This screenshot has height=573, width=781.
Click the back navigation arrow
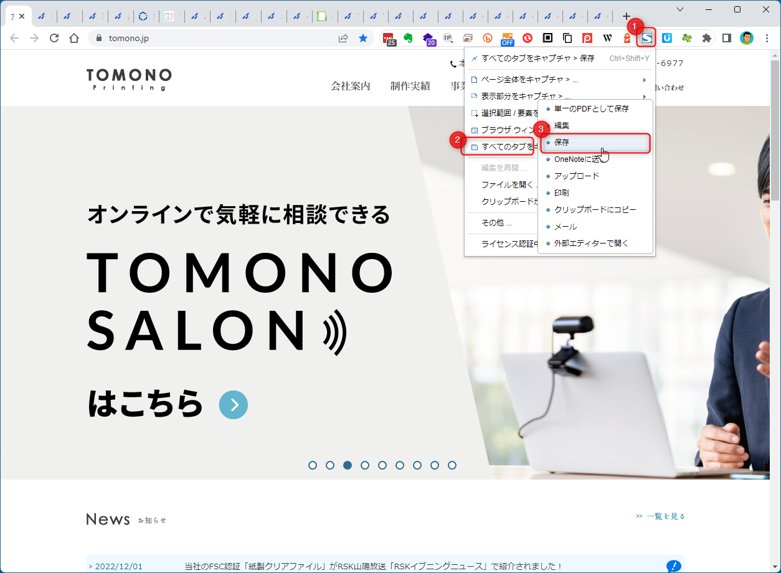pos(14,38)
